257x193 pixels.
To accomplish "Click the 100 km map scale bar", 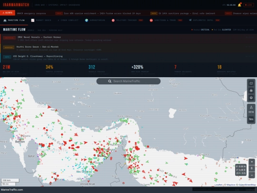I will tap(10, 180).
